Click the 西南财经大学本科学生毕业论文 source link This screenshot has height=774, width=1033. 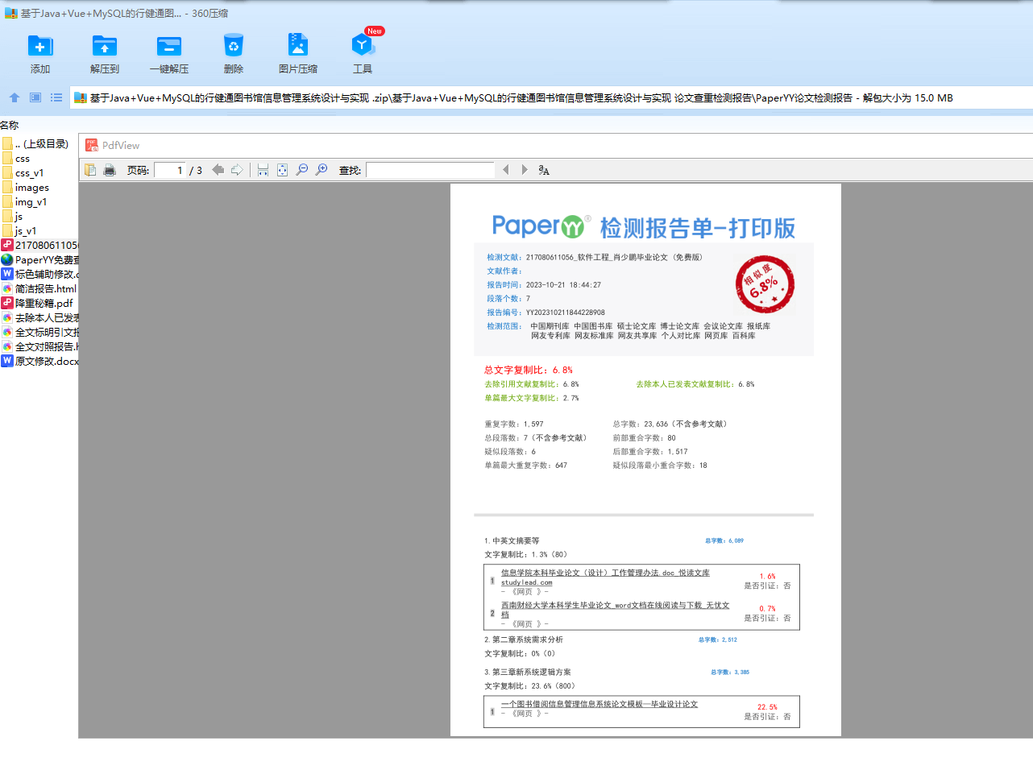615,610
